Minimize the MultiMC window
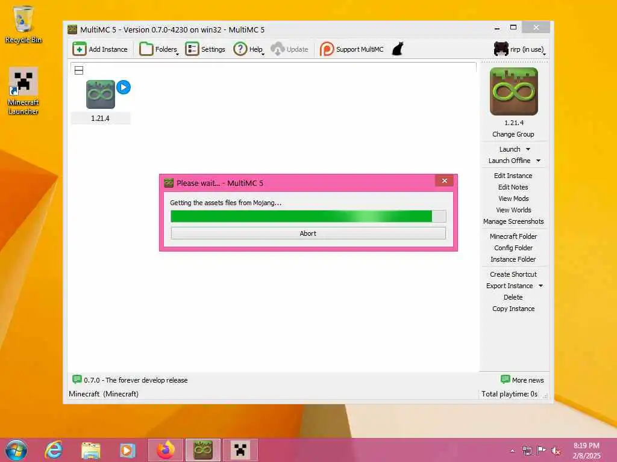Image resolution: width=617 pixels, height=462 pixels. click(497, 28)
